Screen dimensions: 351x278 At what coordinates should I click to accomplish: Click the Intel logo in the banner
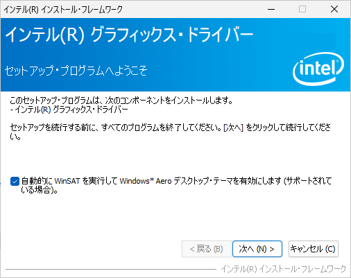click(x=318, y=69)
